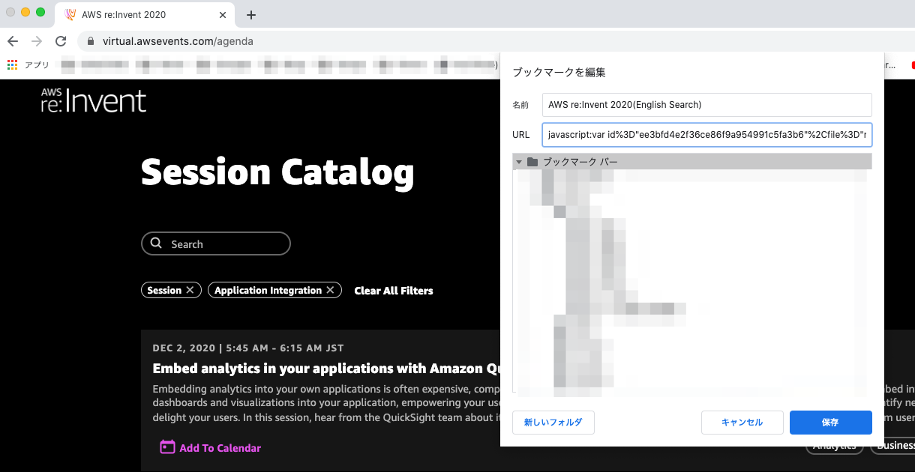This screenshot has width=915, height=472.
Task: Click the lock icon in the address bar
Action: tap(91, 41)
